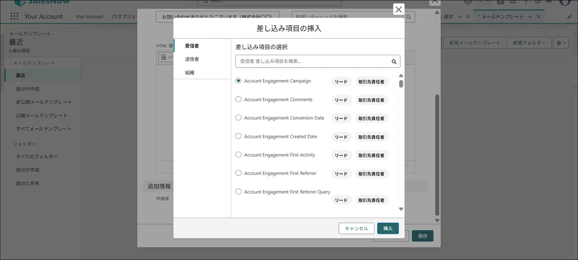Close the merge field dialog with X
This screenshot has height=260, width=578.
[399, 10]
